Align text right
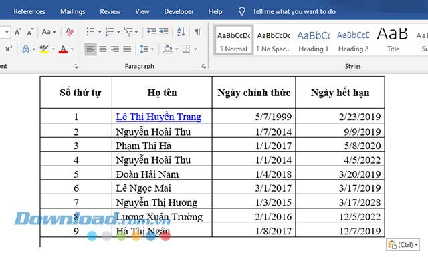This screenshot has width=428, height=257. tap(115, 49)
